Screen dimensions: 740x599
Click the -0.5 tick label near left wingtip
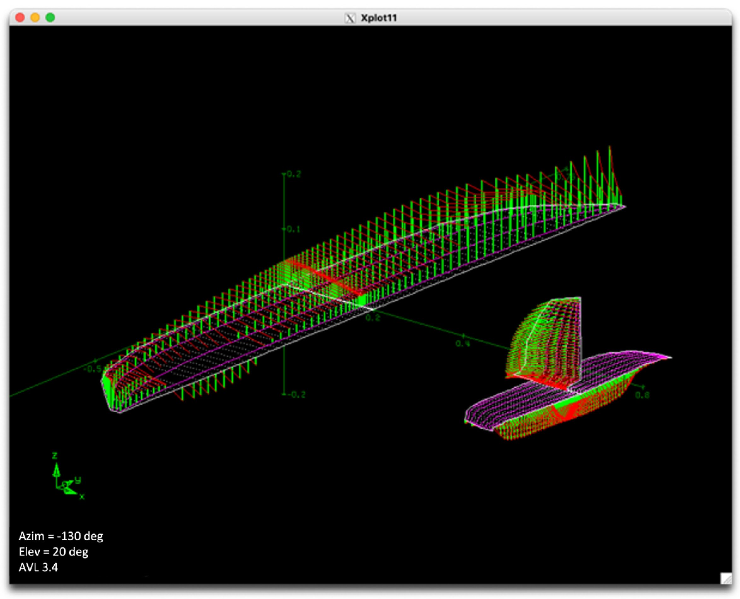pos(93,369)
